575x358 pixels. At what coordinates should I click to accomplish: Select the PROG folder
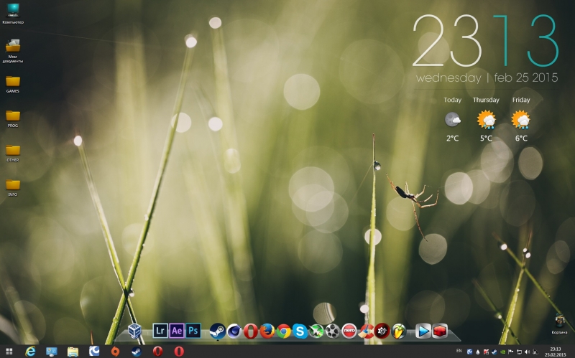(13, 118)
